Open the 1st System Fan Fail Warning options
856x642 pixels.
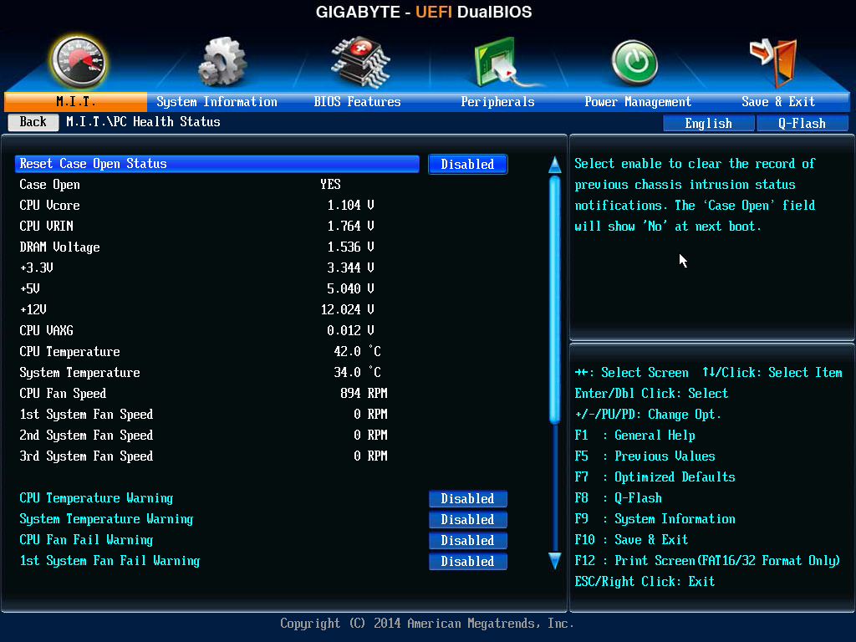[x=468, y=561]
